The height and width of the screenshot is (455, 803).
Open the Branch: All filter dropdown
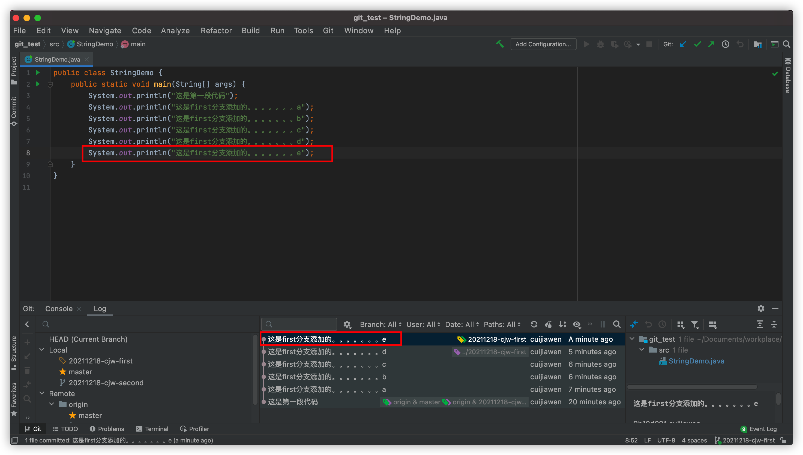pos(380,324)
